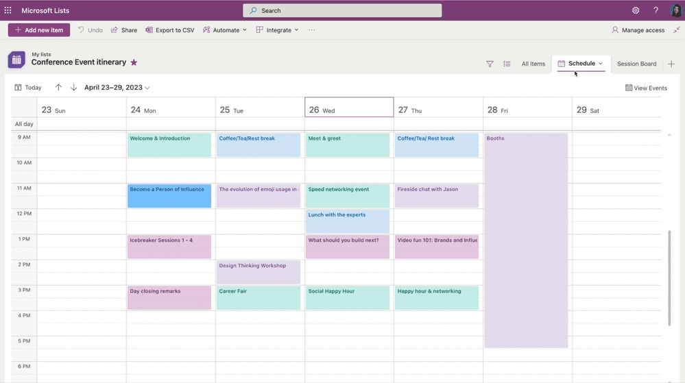The image size is (685, 383).
Task: Toggle the favorite star beside list title
Action: click(x=134, y=62)
